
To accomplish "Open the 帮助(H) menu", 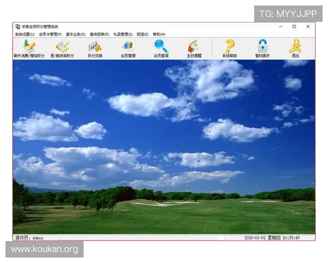I will click(159, 34).
